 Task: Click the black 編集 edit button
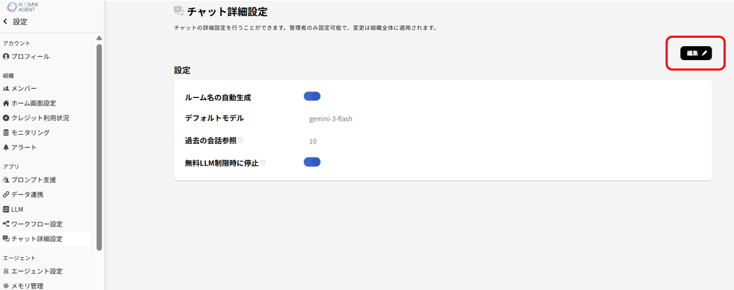point(696,53)
